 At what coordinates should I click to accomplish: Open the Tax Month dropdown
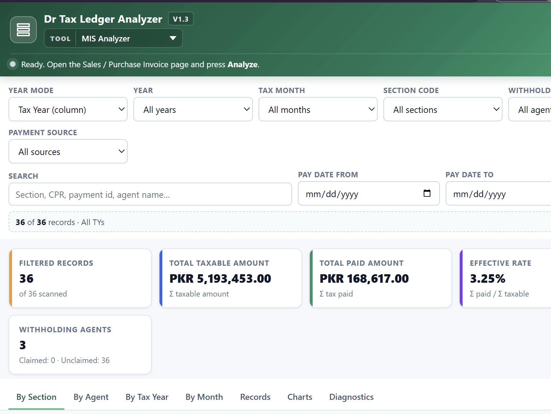(318, 109)
